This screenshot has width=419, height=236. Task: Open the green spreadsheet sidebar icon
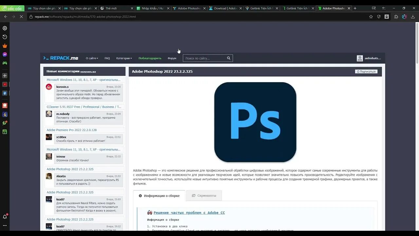coord(5,132)
